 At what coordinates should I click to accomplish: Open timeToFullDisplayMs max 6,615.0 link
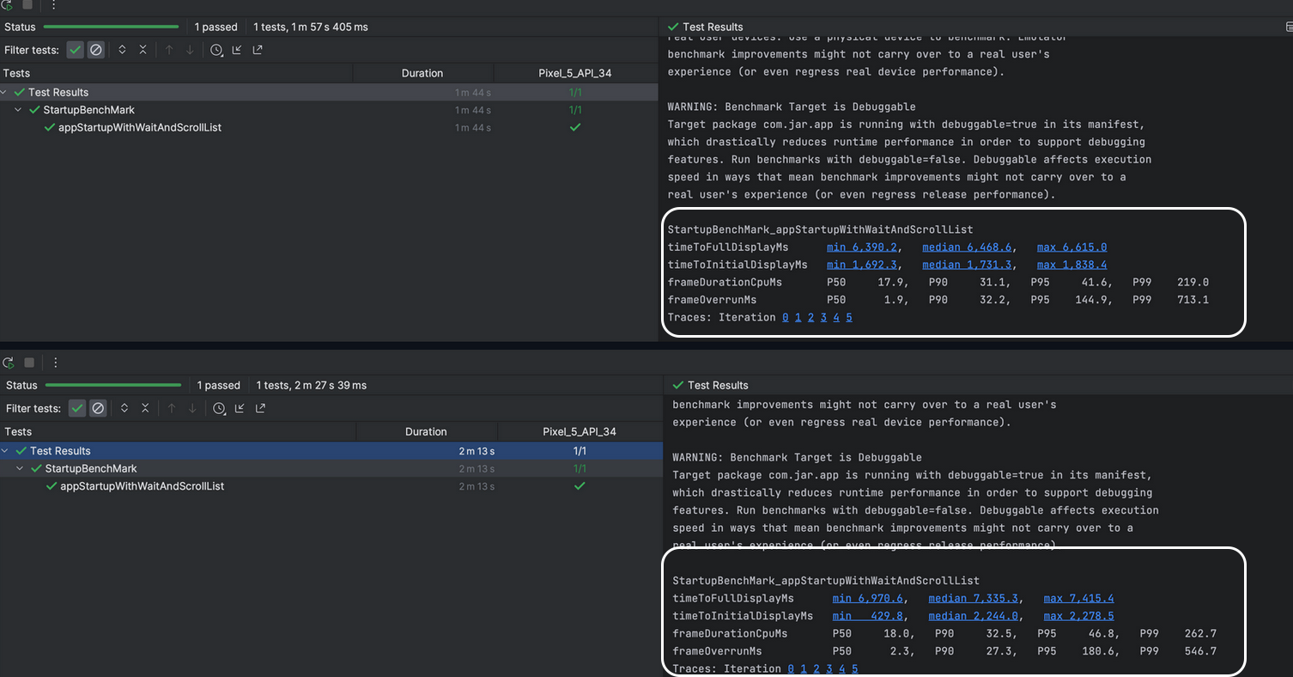click(x=1071, y=247)
